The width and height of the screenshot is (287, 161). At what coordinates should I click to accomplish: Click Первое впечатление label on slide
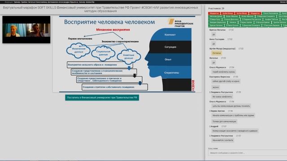pos(80,39)
